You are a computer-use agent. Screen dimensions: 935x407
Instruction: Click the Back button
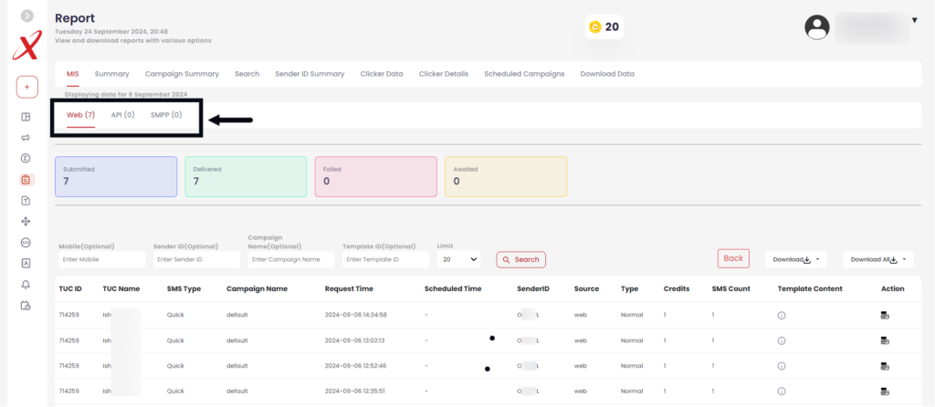coord(733,258)
